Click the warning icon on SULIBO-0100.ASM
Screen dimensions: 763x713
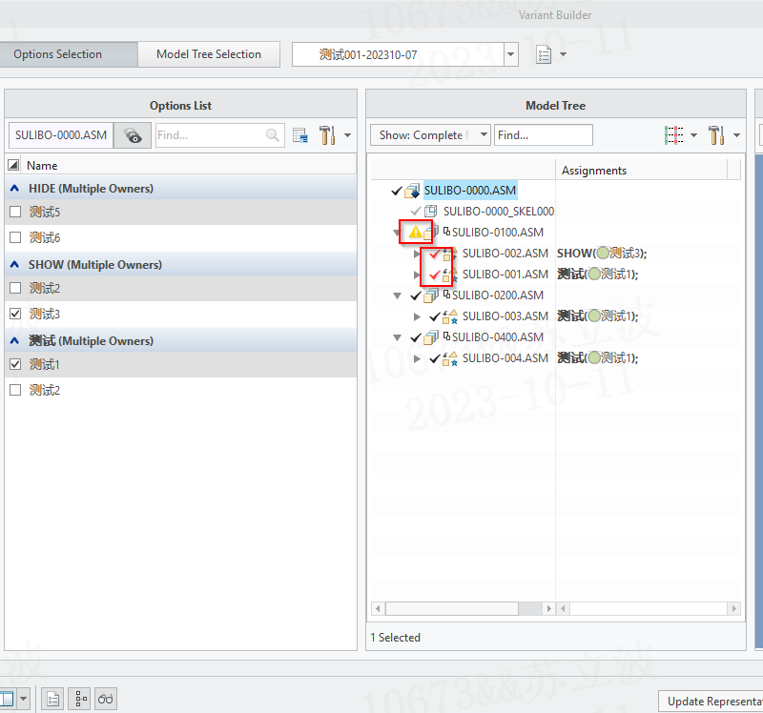coord(417,232)
